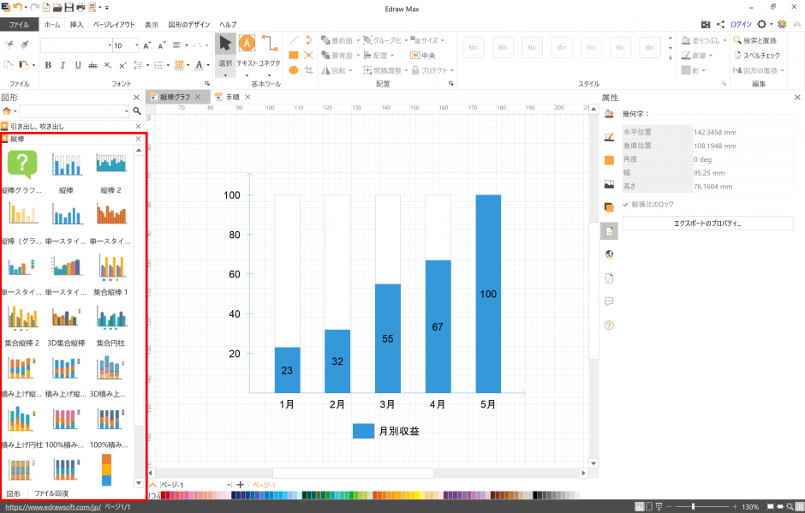
Task: Toggle bold text formatting
Action: (48, 64)
